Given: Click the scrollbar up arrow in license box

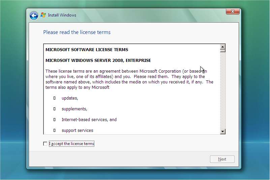Looking at the screenshot, I should (222, 46).
